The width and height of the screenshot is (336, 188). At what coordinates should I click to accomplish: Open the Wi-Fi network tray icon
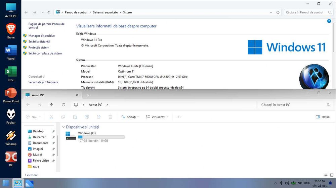point(300,183)
